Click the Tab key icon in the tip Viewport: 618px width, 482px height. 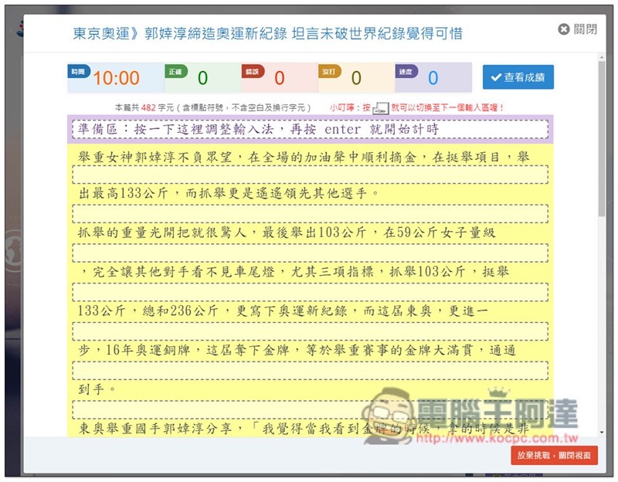click(381, 108)
